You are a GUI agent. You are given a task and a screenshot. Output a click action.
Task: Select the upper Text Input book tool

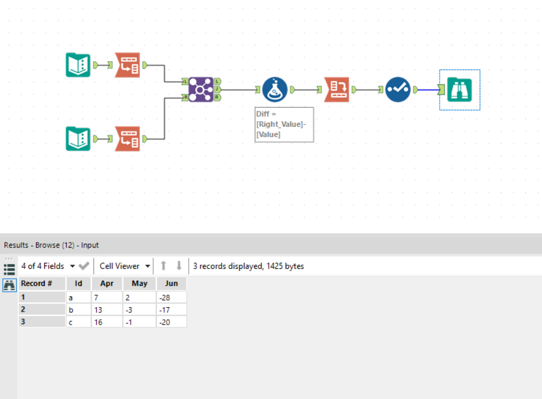coord(78,65)
